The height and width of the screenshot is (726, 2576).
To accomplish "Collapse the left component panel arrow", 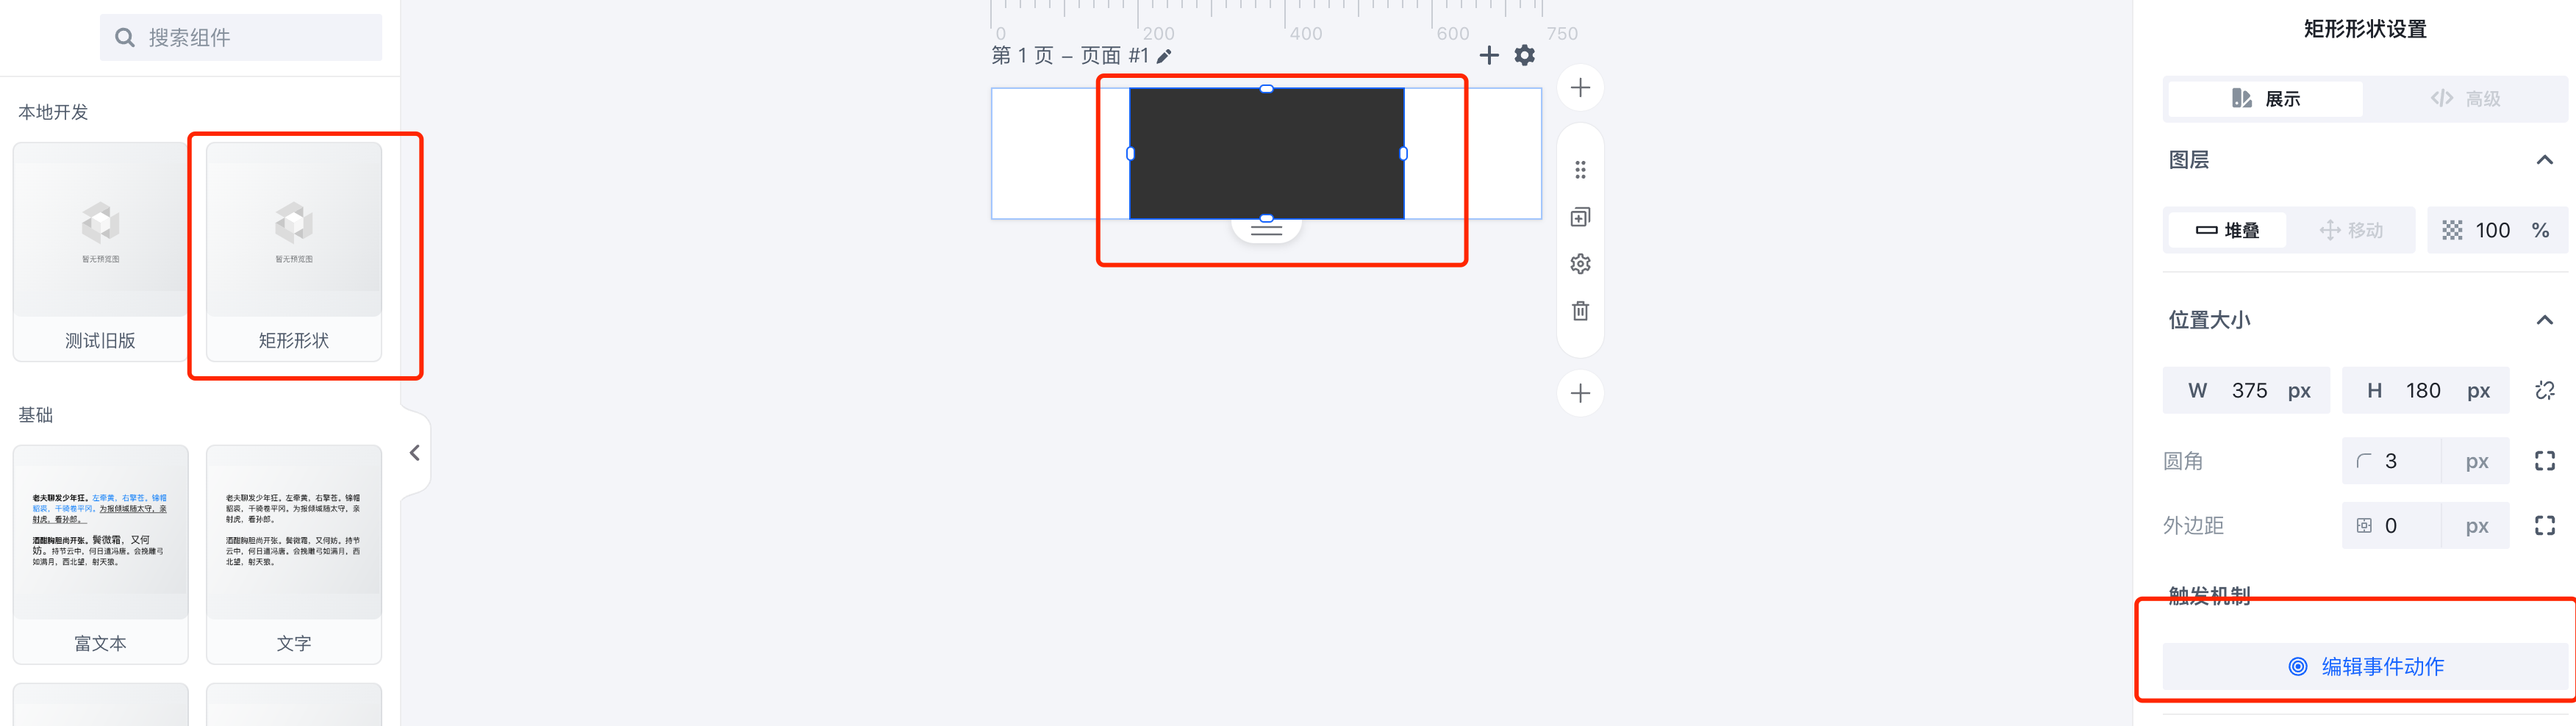I will click(415, 453).
